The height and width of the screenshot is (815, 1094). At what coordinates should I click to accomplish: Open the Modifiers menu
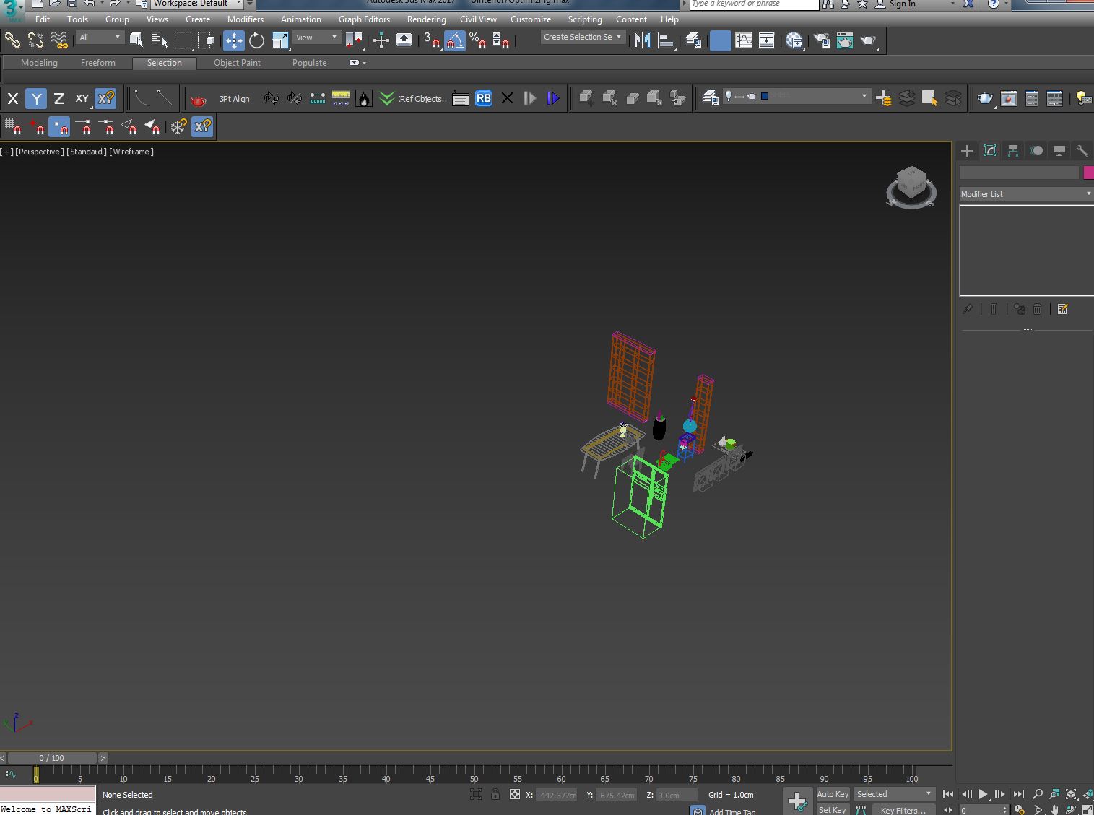pyautogui.click(x=246, y=19)
